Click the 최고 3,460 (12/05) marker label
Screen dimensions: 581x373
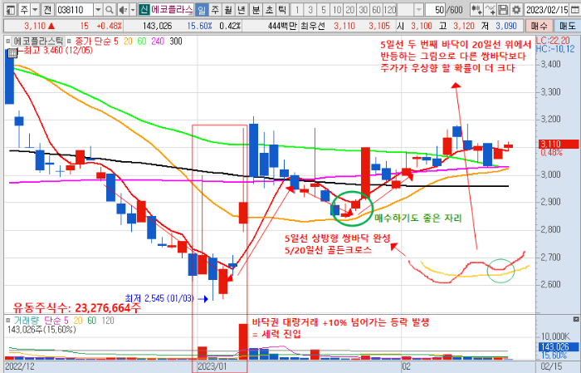coord(58,50)
